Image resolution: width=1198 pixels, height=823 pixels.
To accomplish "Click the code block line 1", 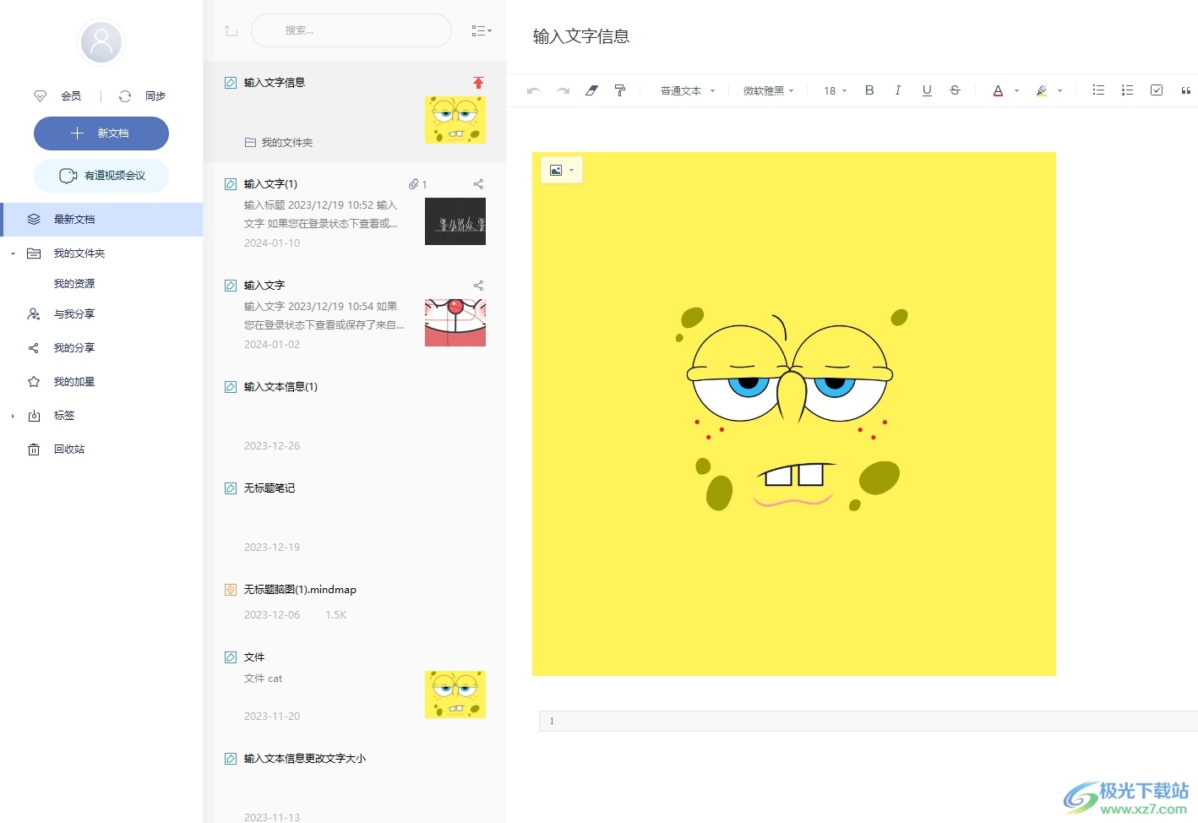I will pos(869,721).
